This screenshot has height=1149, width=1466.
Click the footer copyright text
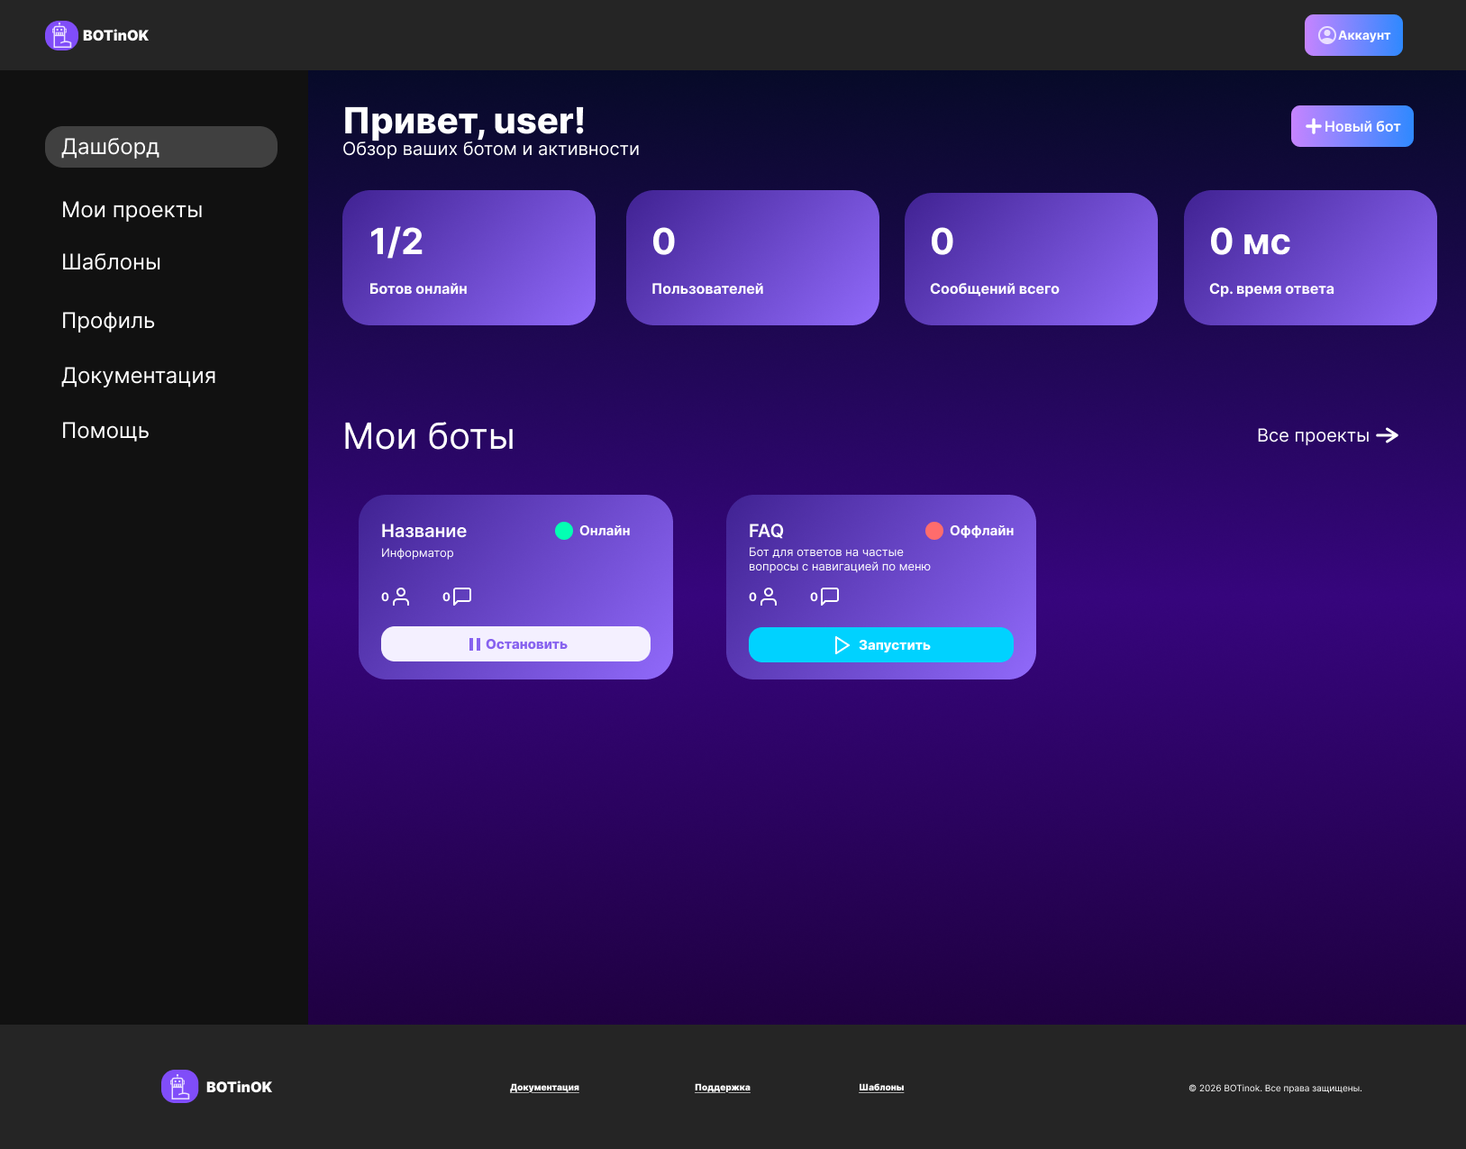1275,1088
